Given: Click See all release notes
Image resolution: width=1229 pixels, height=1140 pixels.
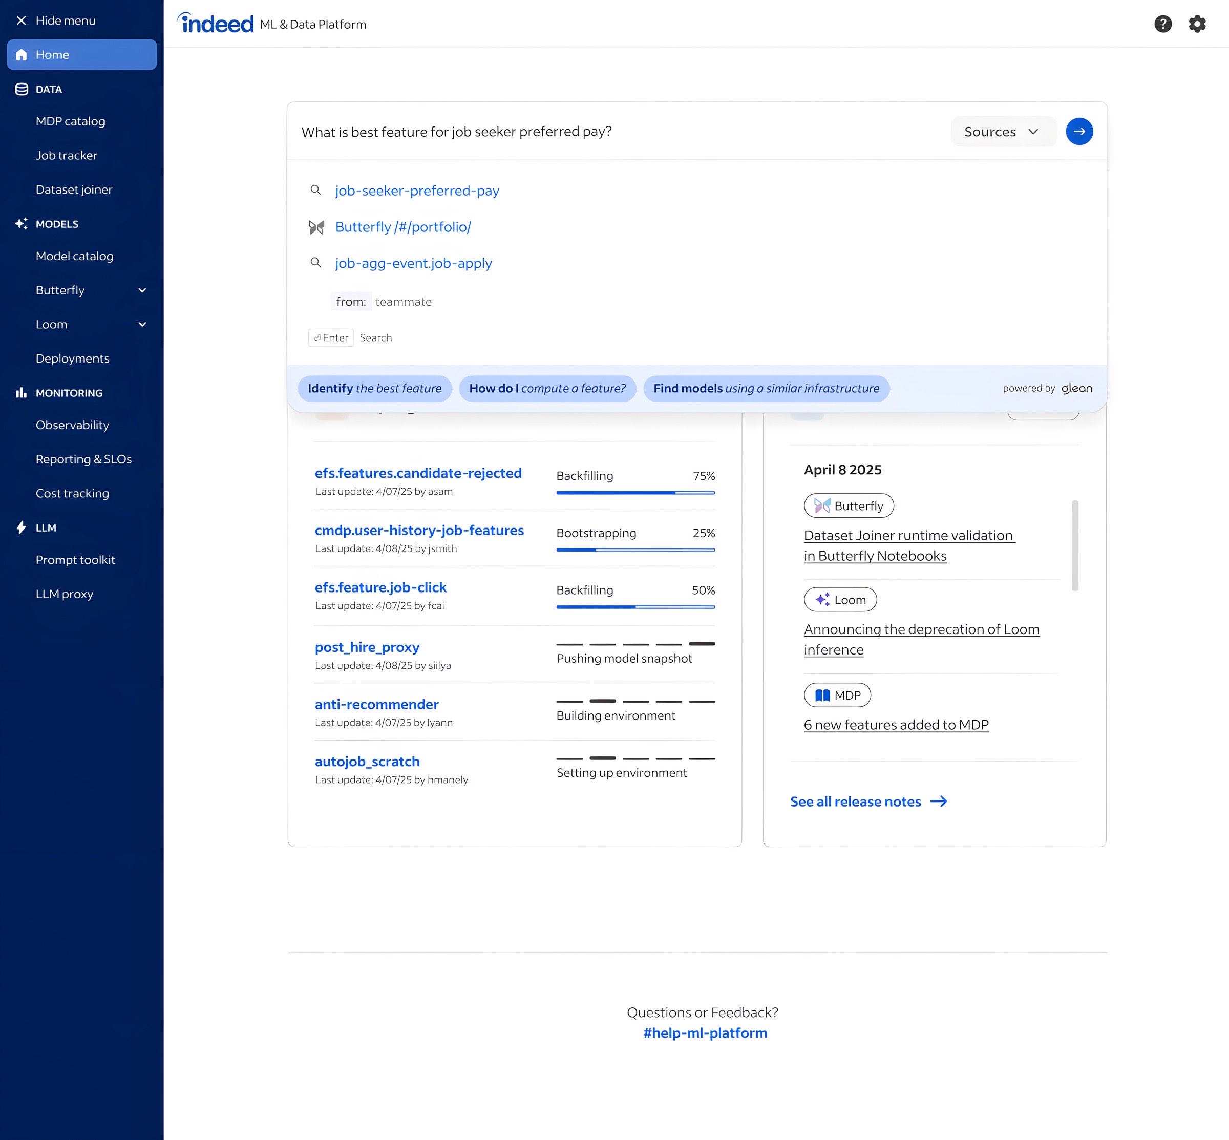Looking at the screenshot, I should pyautogui.click(x=856, y=801).
